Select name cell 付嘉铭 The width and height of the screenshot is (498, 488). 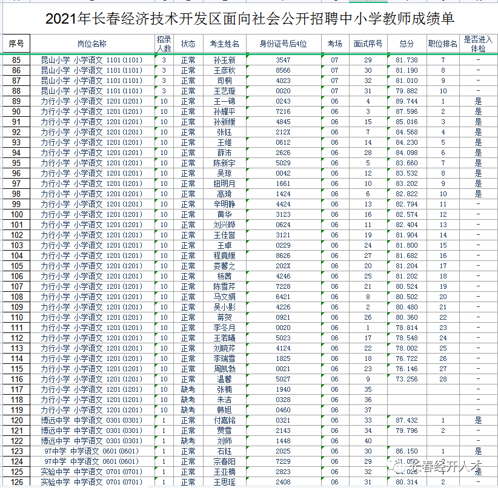pyautogui.click(x=225, y=420)
